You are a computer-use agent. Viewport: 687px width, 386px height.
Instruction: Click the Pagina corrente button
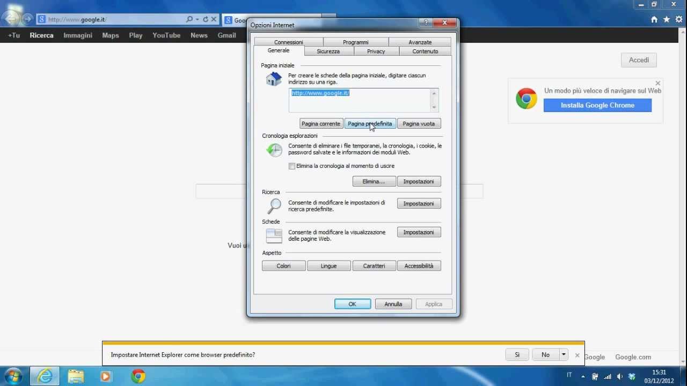[321, 124]
